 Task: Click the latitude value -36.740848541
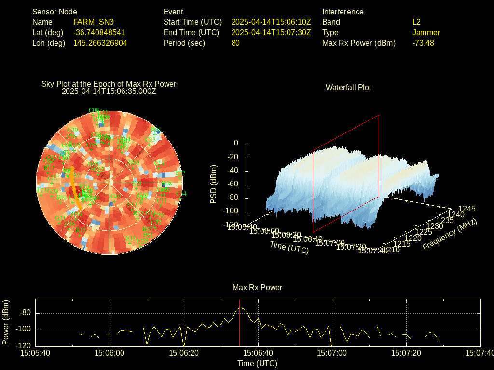click(99, 32)
